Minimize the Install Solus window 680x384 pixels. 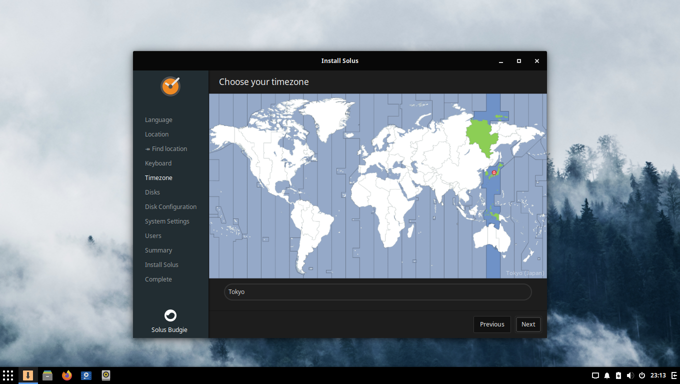(x=501, y=61)
